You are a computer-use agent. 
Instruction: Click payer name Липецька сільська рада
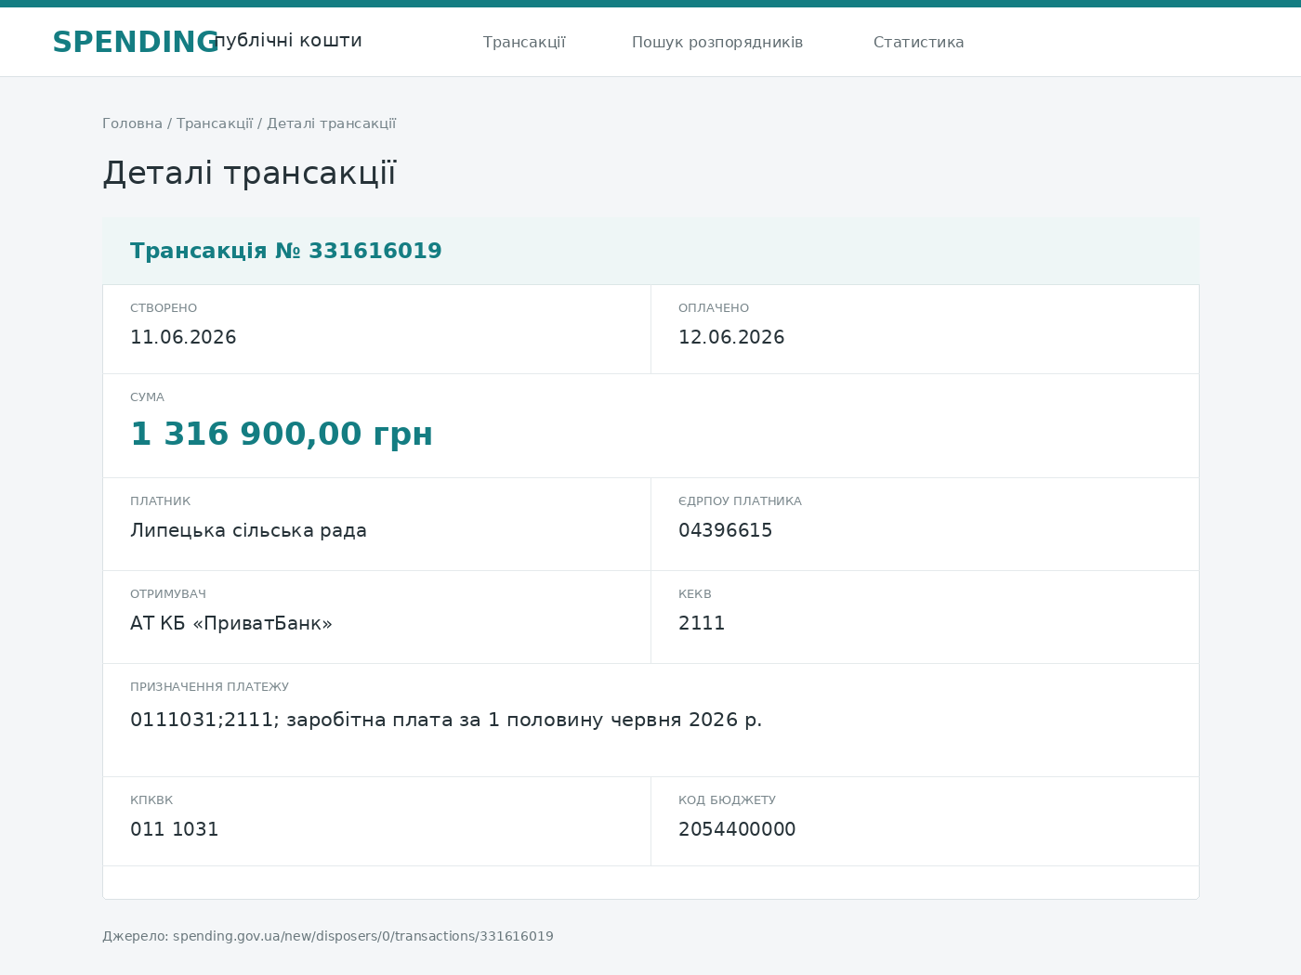(248, 530)
